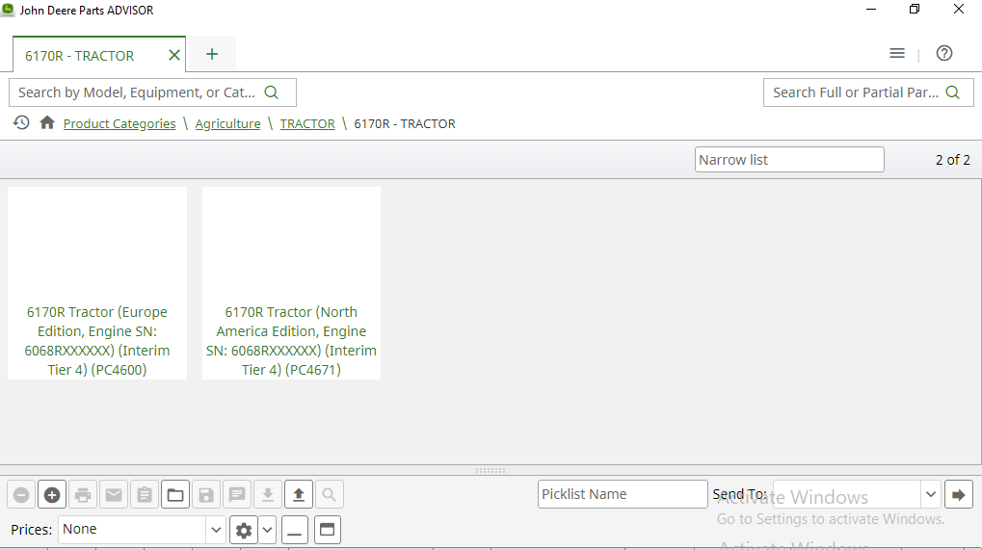This screenshot has height=550, width=982.
Task: Click the upload picklist arrow icon
Action: pos(299,495)
